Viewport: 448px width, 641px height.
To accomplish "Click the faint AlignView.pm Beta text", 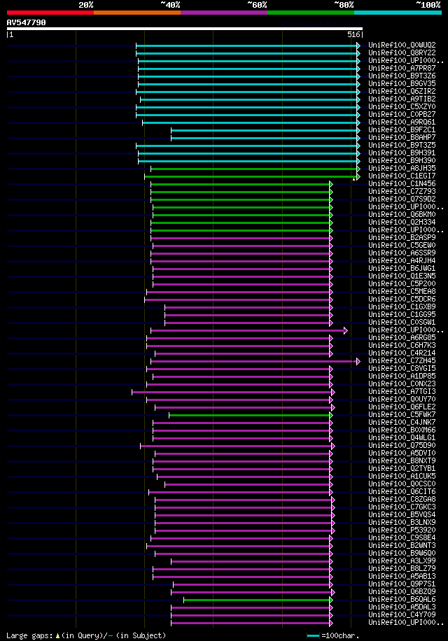I will coord(322,24).
